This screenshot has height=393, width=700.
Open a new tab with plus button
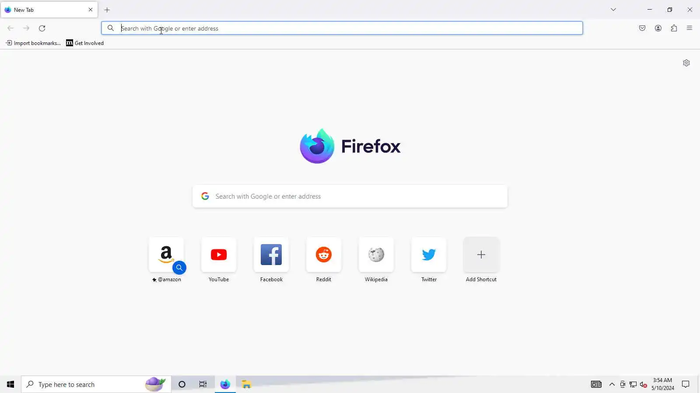click(x=107, y=10)
